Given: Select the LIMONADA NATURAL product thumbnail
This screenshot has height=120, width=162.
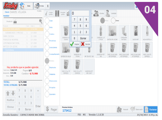Looking at the screenshot, I should coord(124,33).
